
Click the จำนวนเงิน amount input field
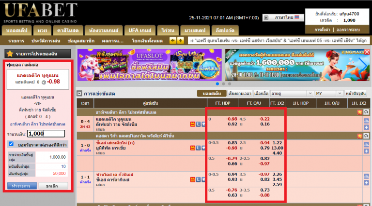[x=46, y=134]
